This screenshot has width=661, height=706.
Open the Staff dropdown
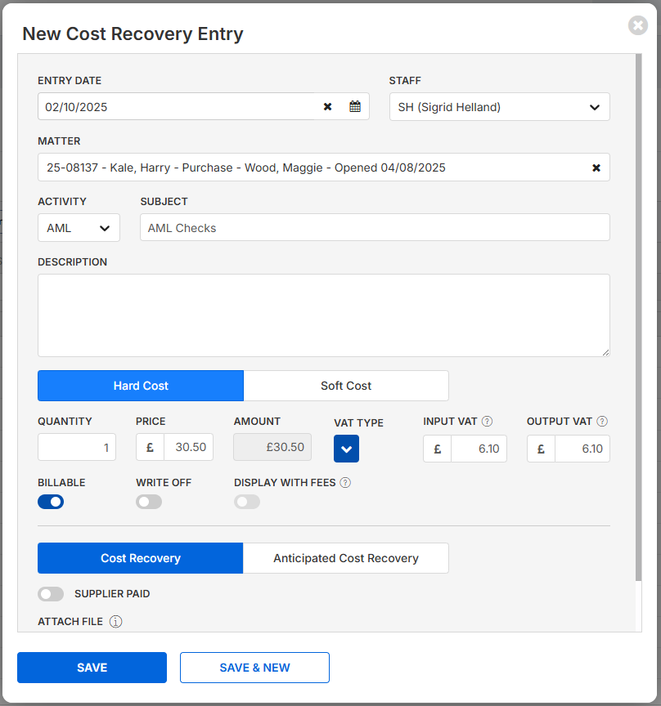click(499, 107)
